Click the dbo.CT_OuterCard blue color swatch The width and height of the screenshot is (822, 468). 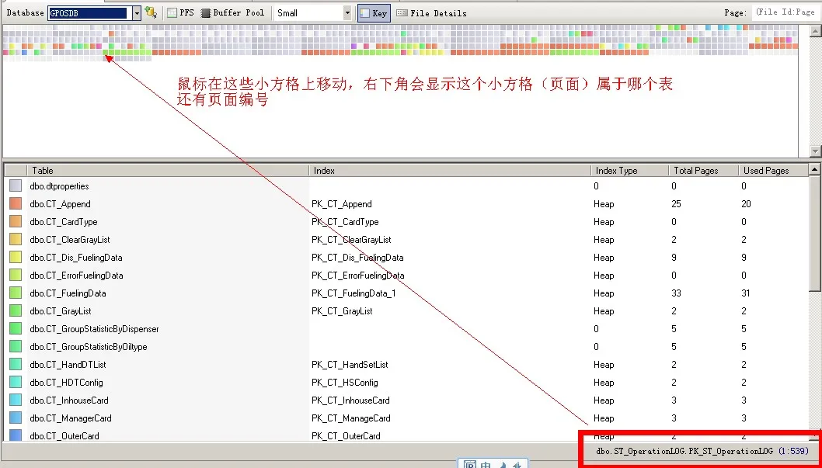(16, 435)
